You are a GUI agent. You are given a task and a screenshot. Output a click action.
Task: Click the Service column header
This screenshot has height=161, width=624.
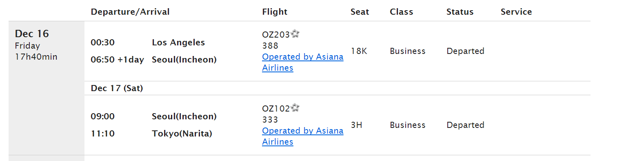coord(516,12)
